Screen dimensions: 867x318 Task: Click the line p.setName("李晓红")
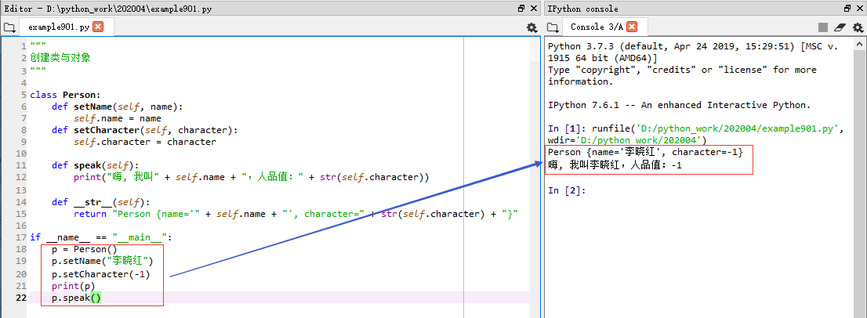(102, 261)
